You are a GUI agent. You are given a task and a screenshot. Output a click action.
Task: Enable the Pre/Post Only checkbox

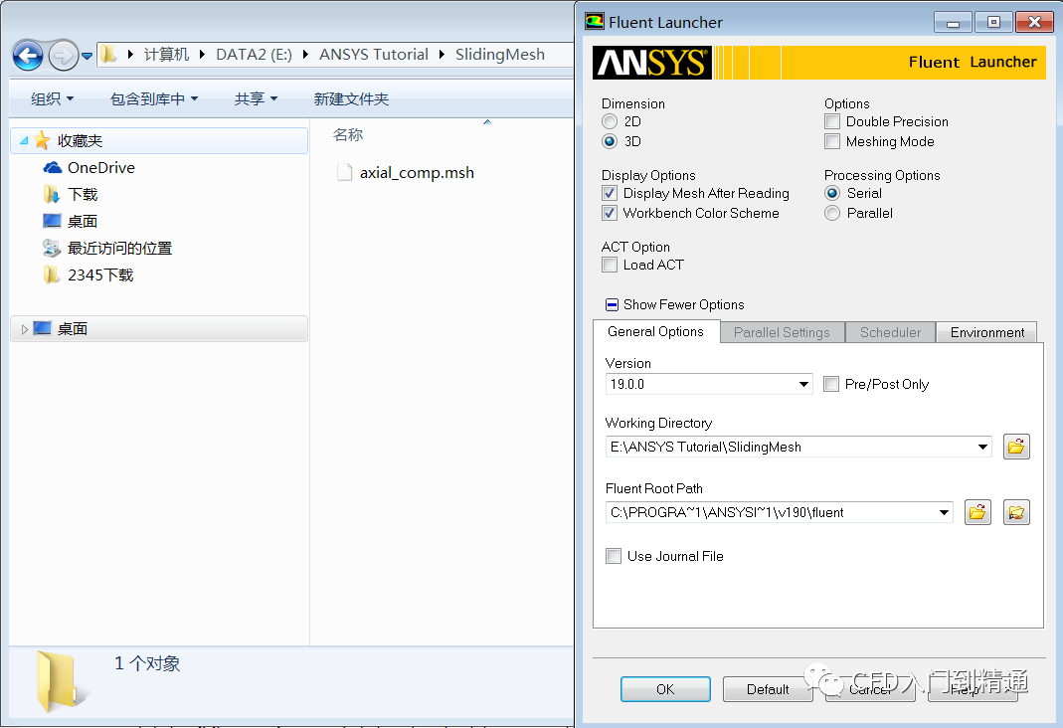point(831,384)
